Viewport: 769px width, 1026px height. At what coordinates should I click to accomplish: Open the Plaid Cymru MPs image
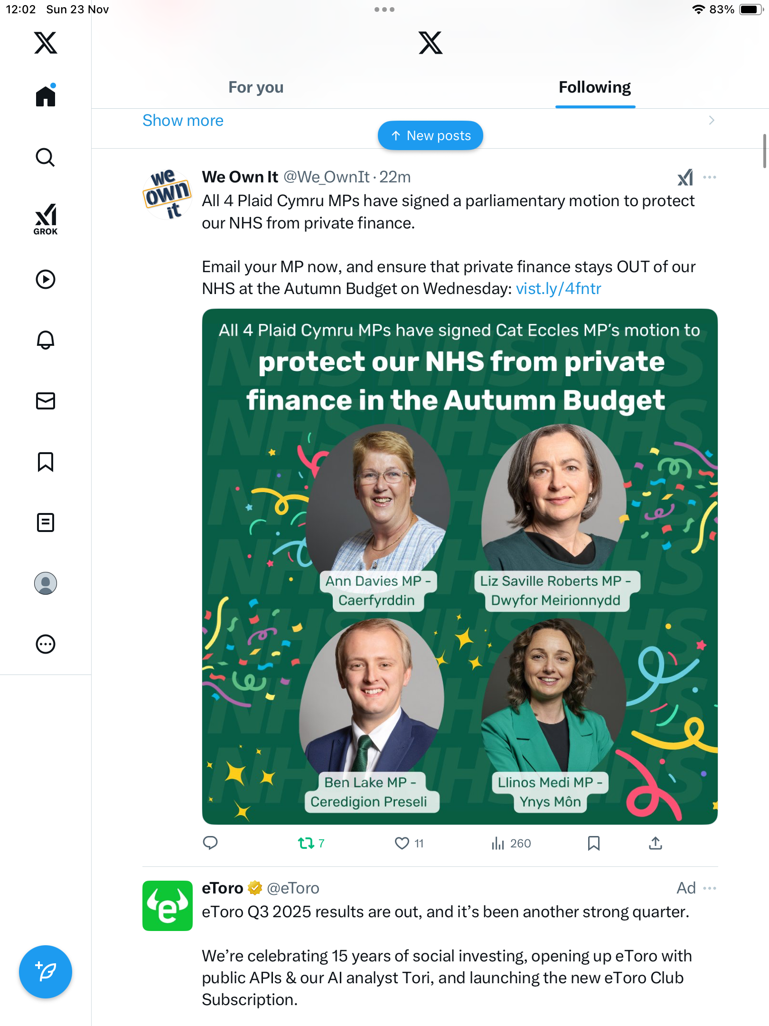tap(460, 566)
